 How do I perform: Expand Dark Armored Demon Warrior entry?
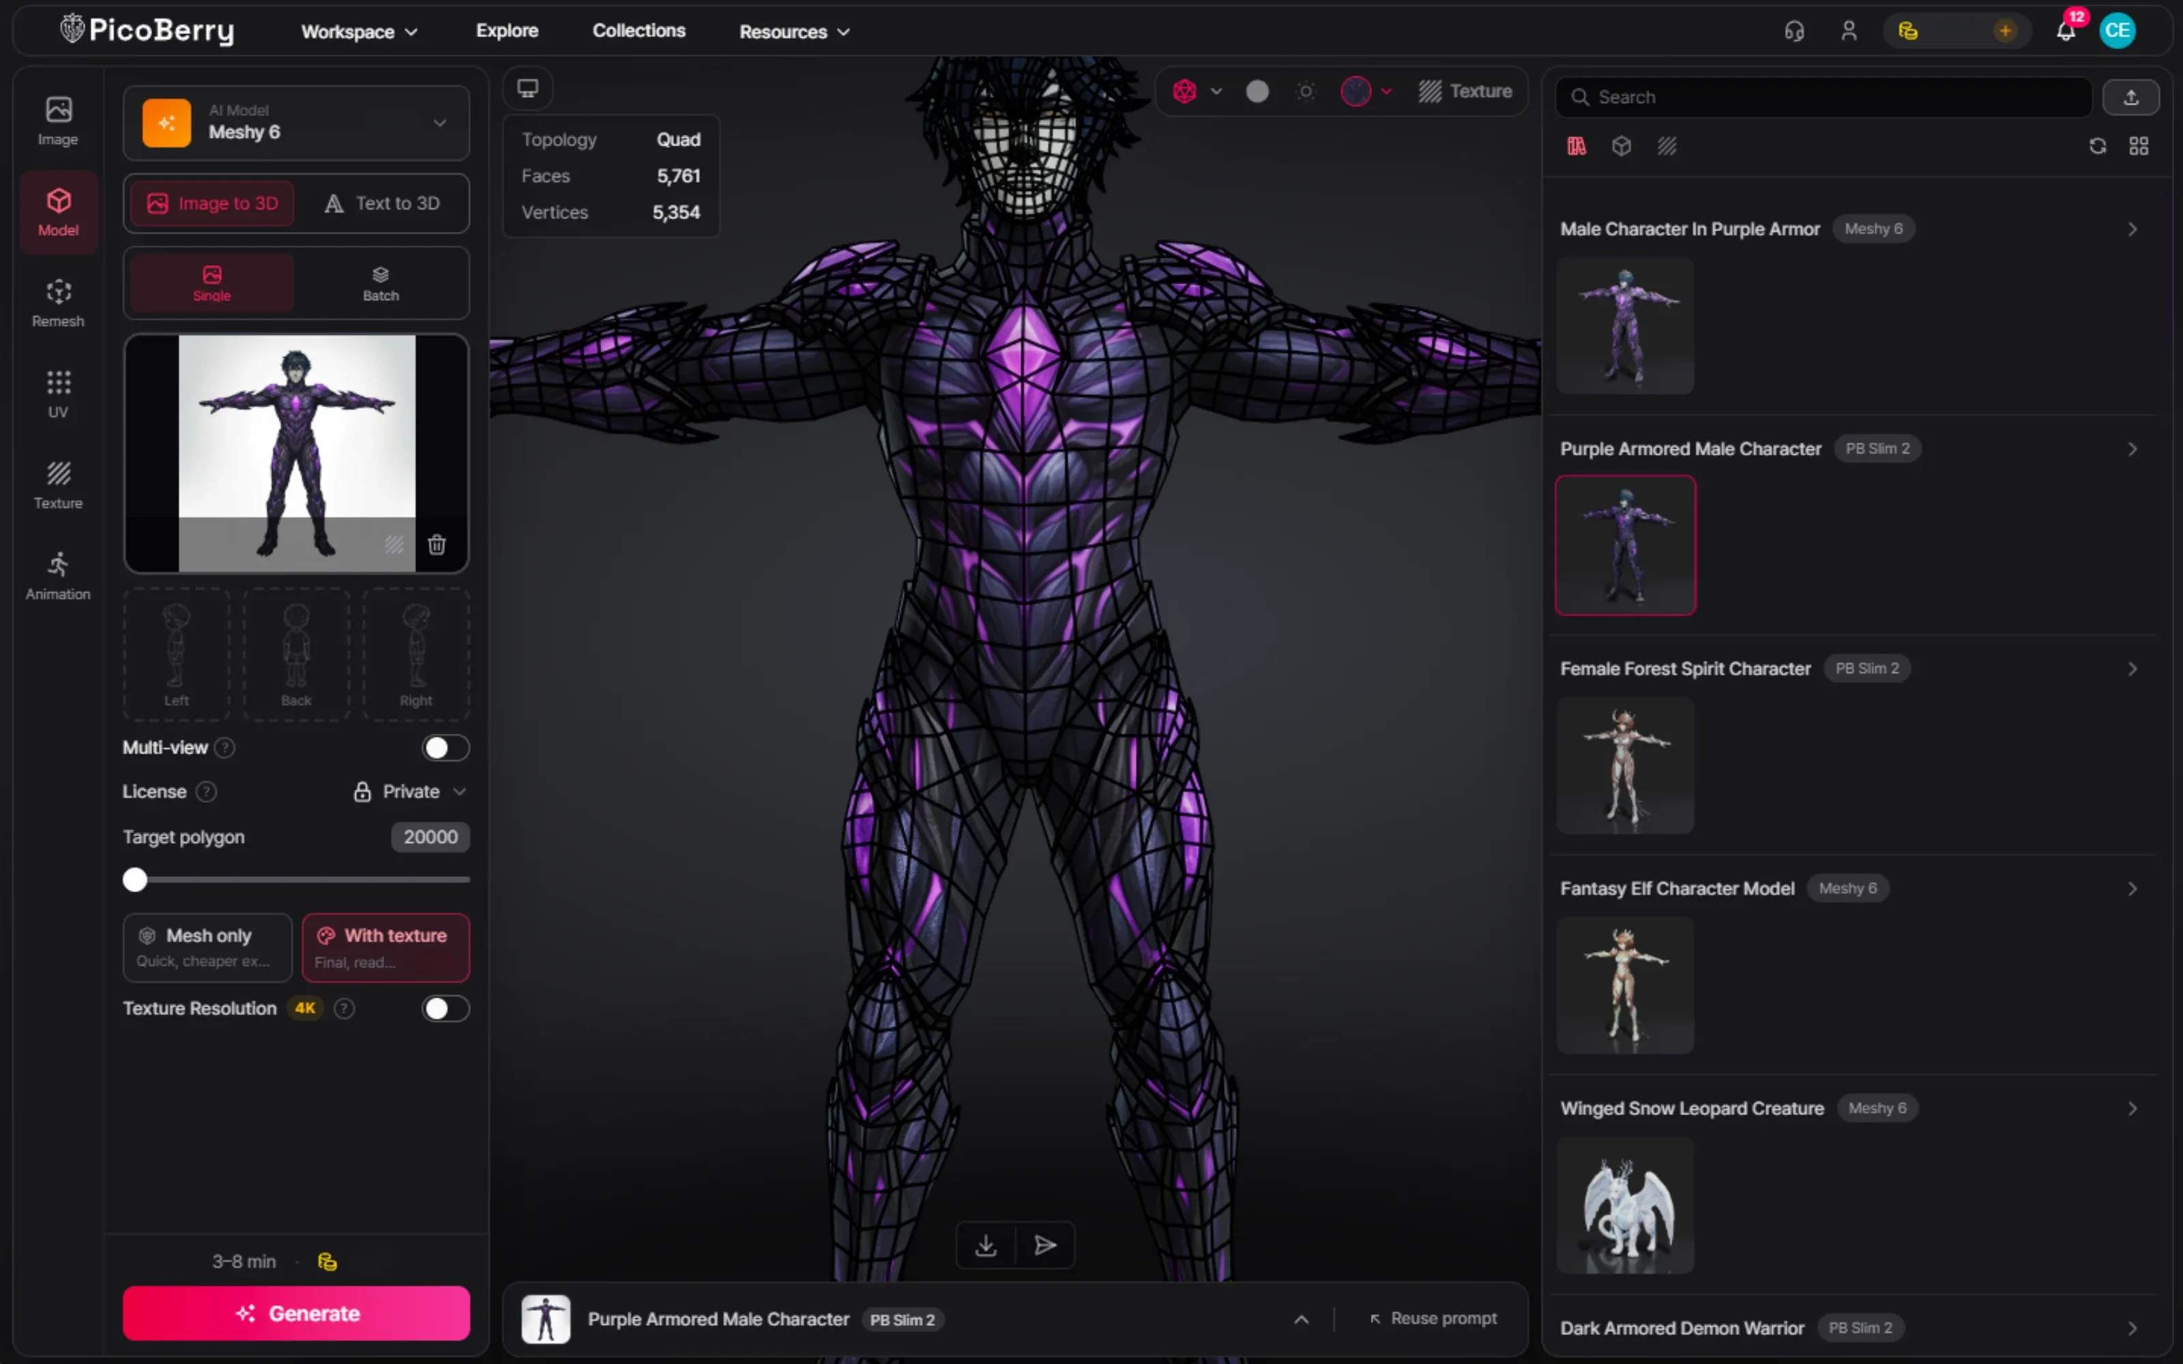(2133, 1328)
